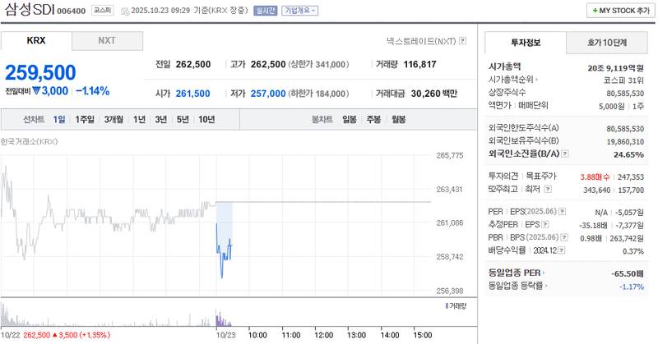658x344 pixels.
Task: Open help icon beside 추정PER EPS
Action: (x=544, y=225)
